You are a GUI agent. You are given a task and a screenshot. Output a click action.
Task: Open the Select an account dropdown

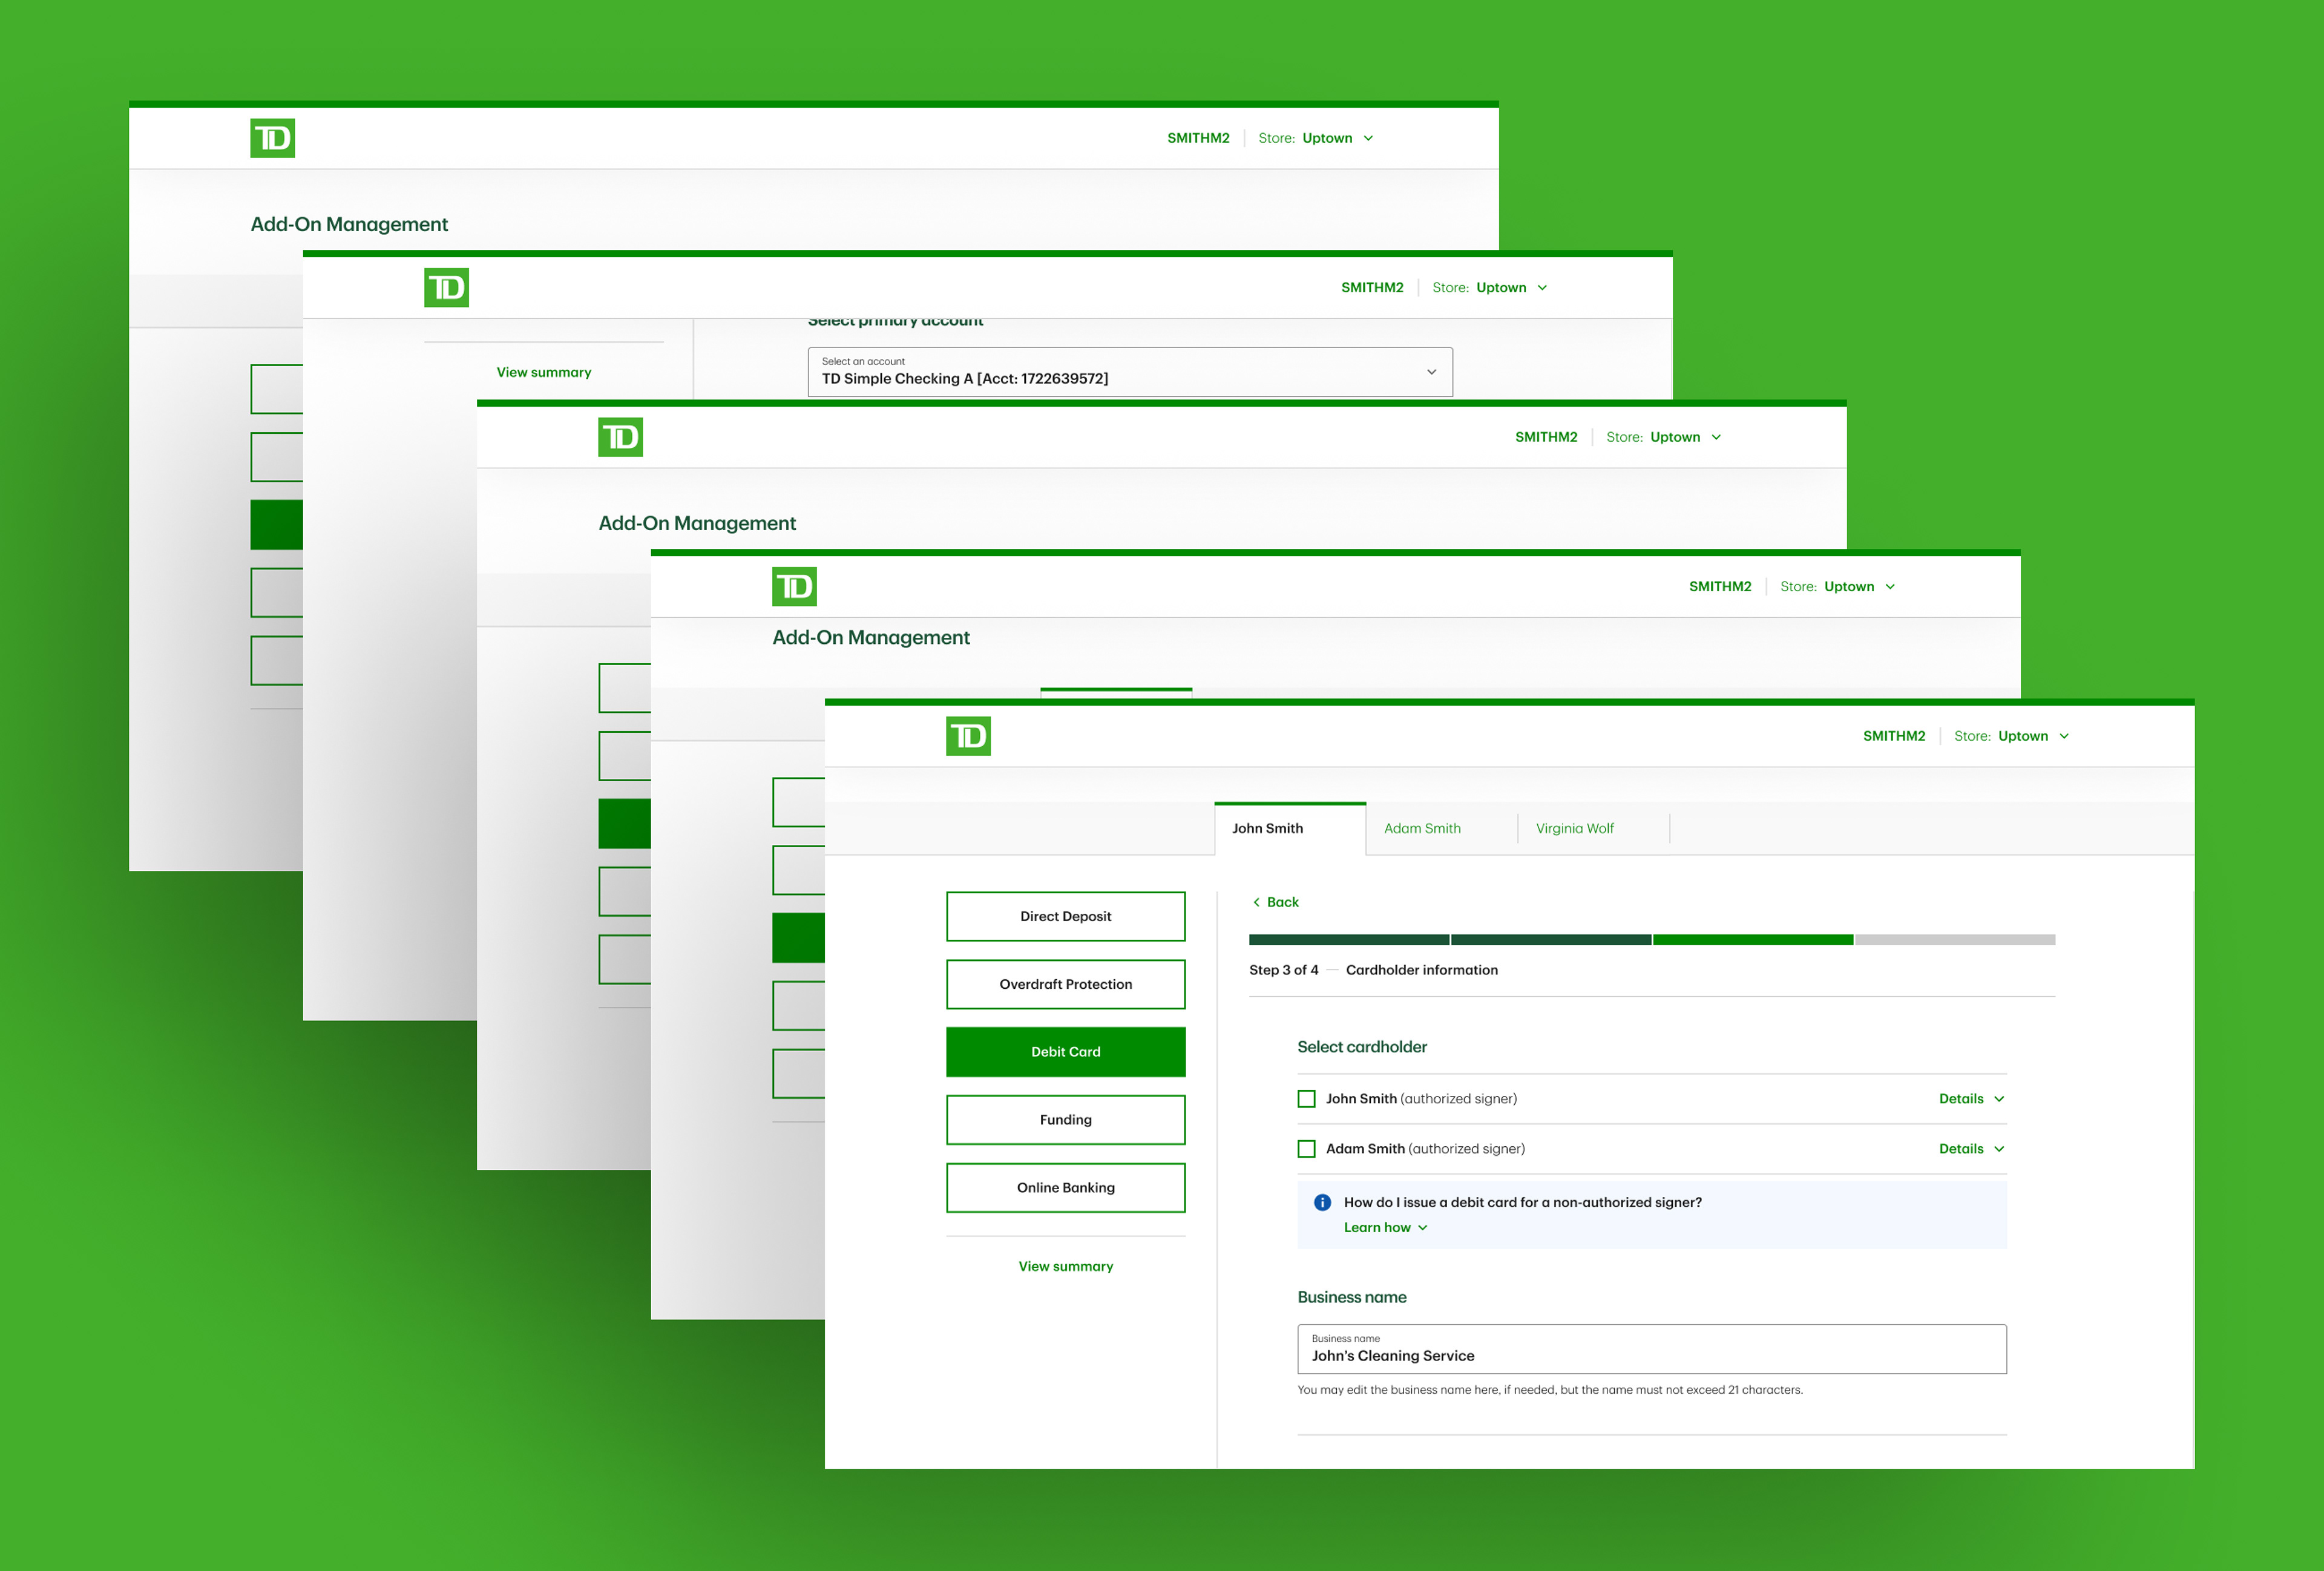point(1130,372)
